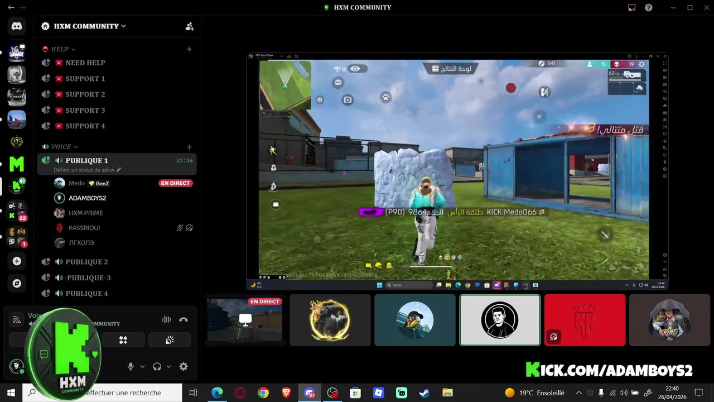Open headphones output options arrow
The width and height of the screenshot is (714, 402).
point(169,367)
